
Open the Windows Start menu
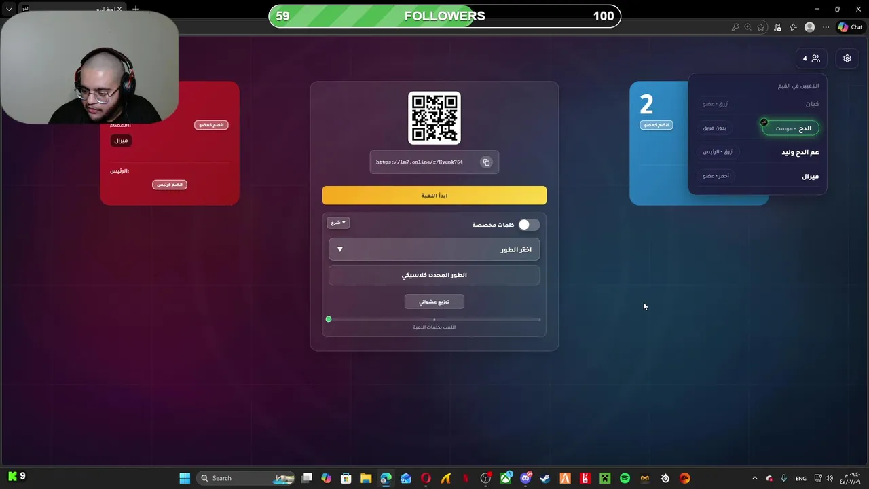tap(185, 478)
